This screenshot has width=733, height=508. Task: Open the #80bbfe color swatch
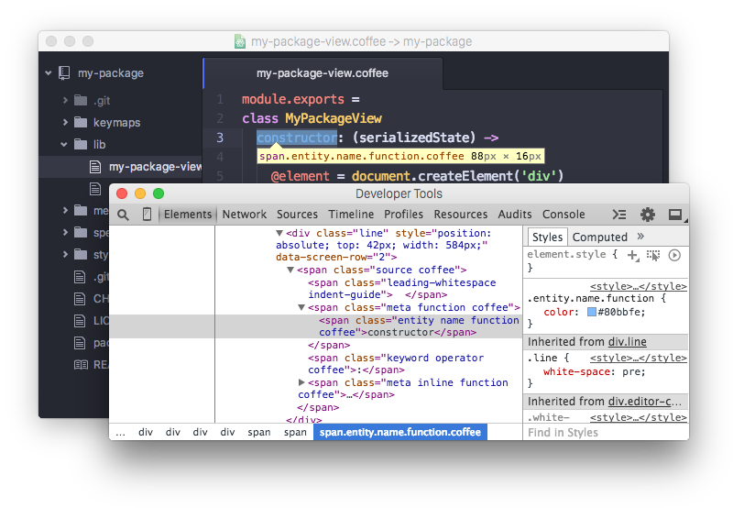592,312
